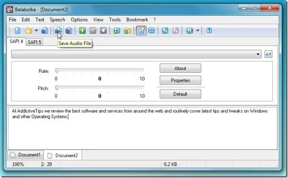Switch to the Document1 tab
Viewport: 288px width, 178px height.
point(26,155)
